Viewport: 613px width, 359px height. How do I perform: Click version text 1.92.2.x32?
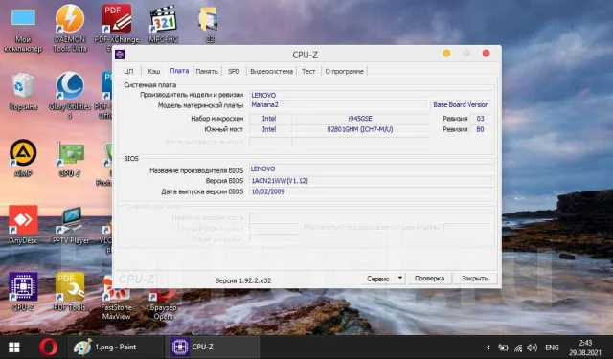243,280
